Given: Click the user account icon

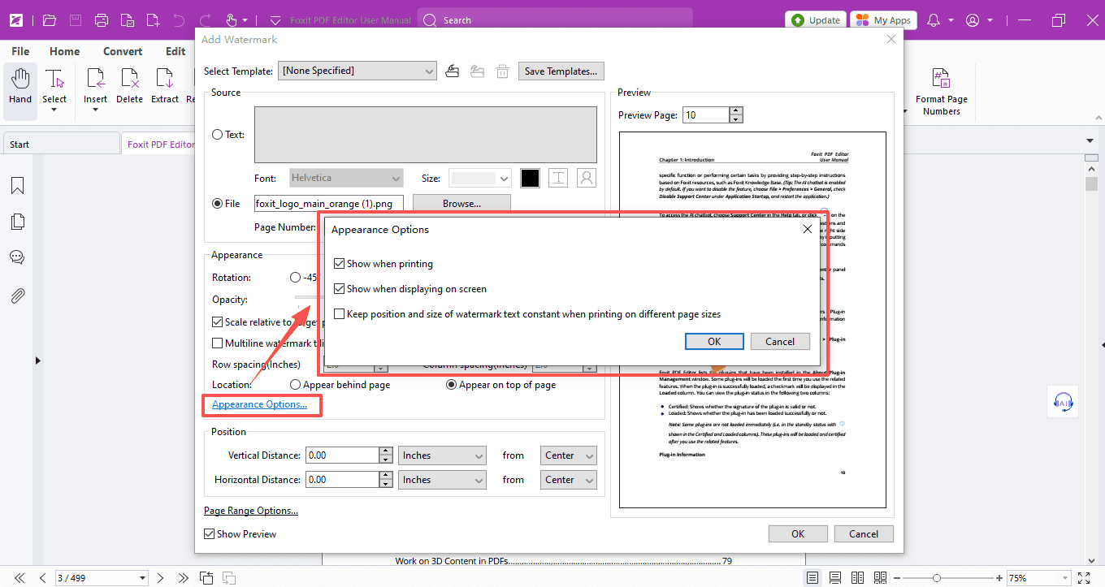Looking at the screenshot, I should (973, 20).
